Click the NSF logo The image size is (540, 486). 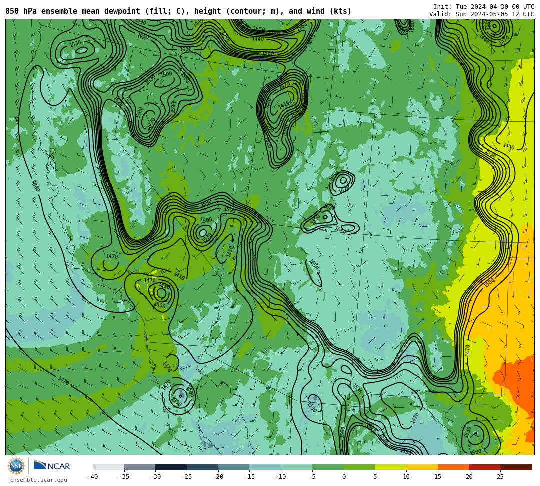click(16, 466)
